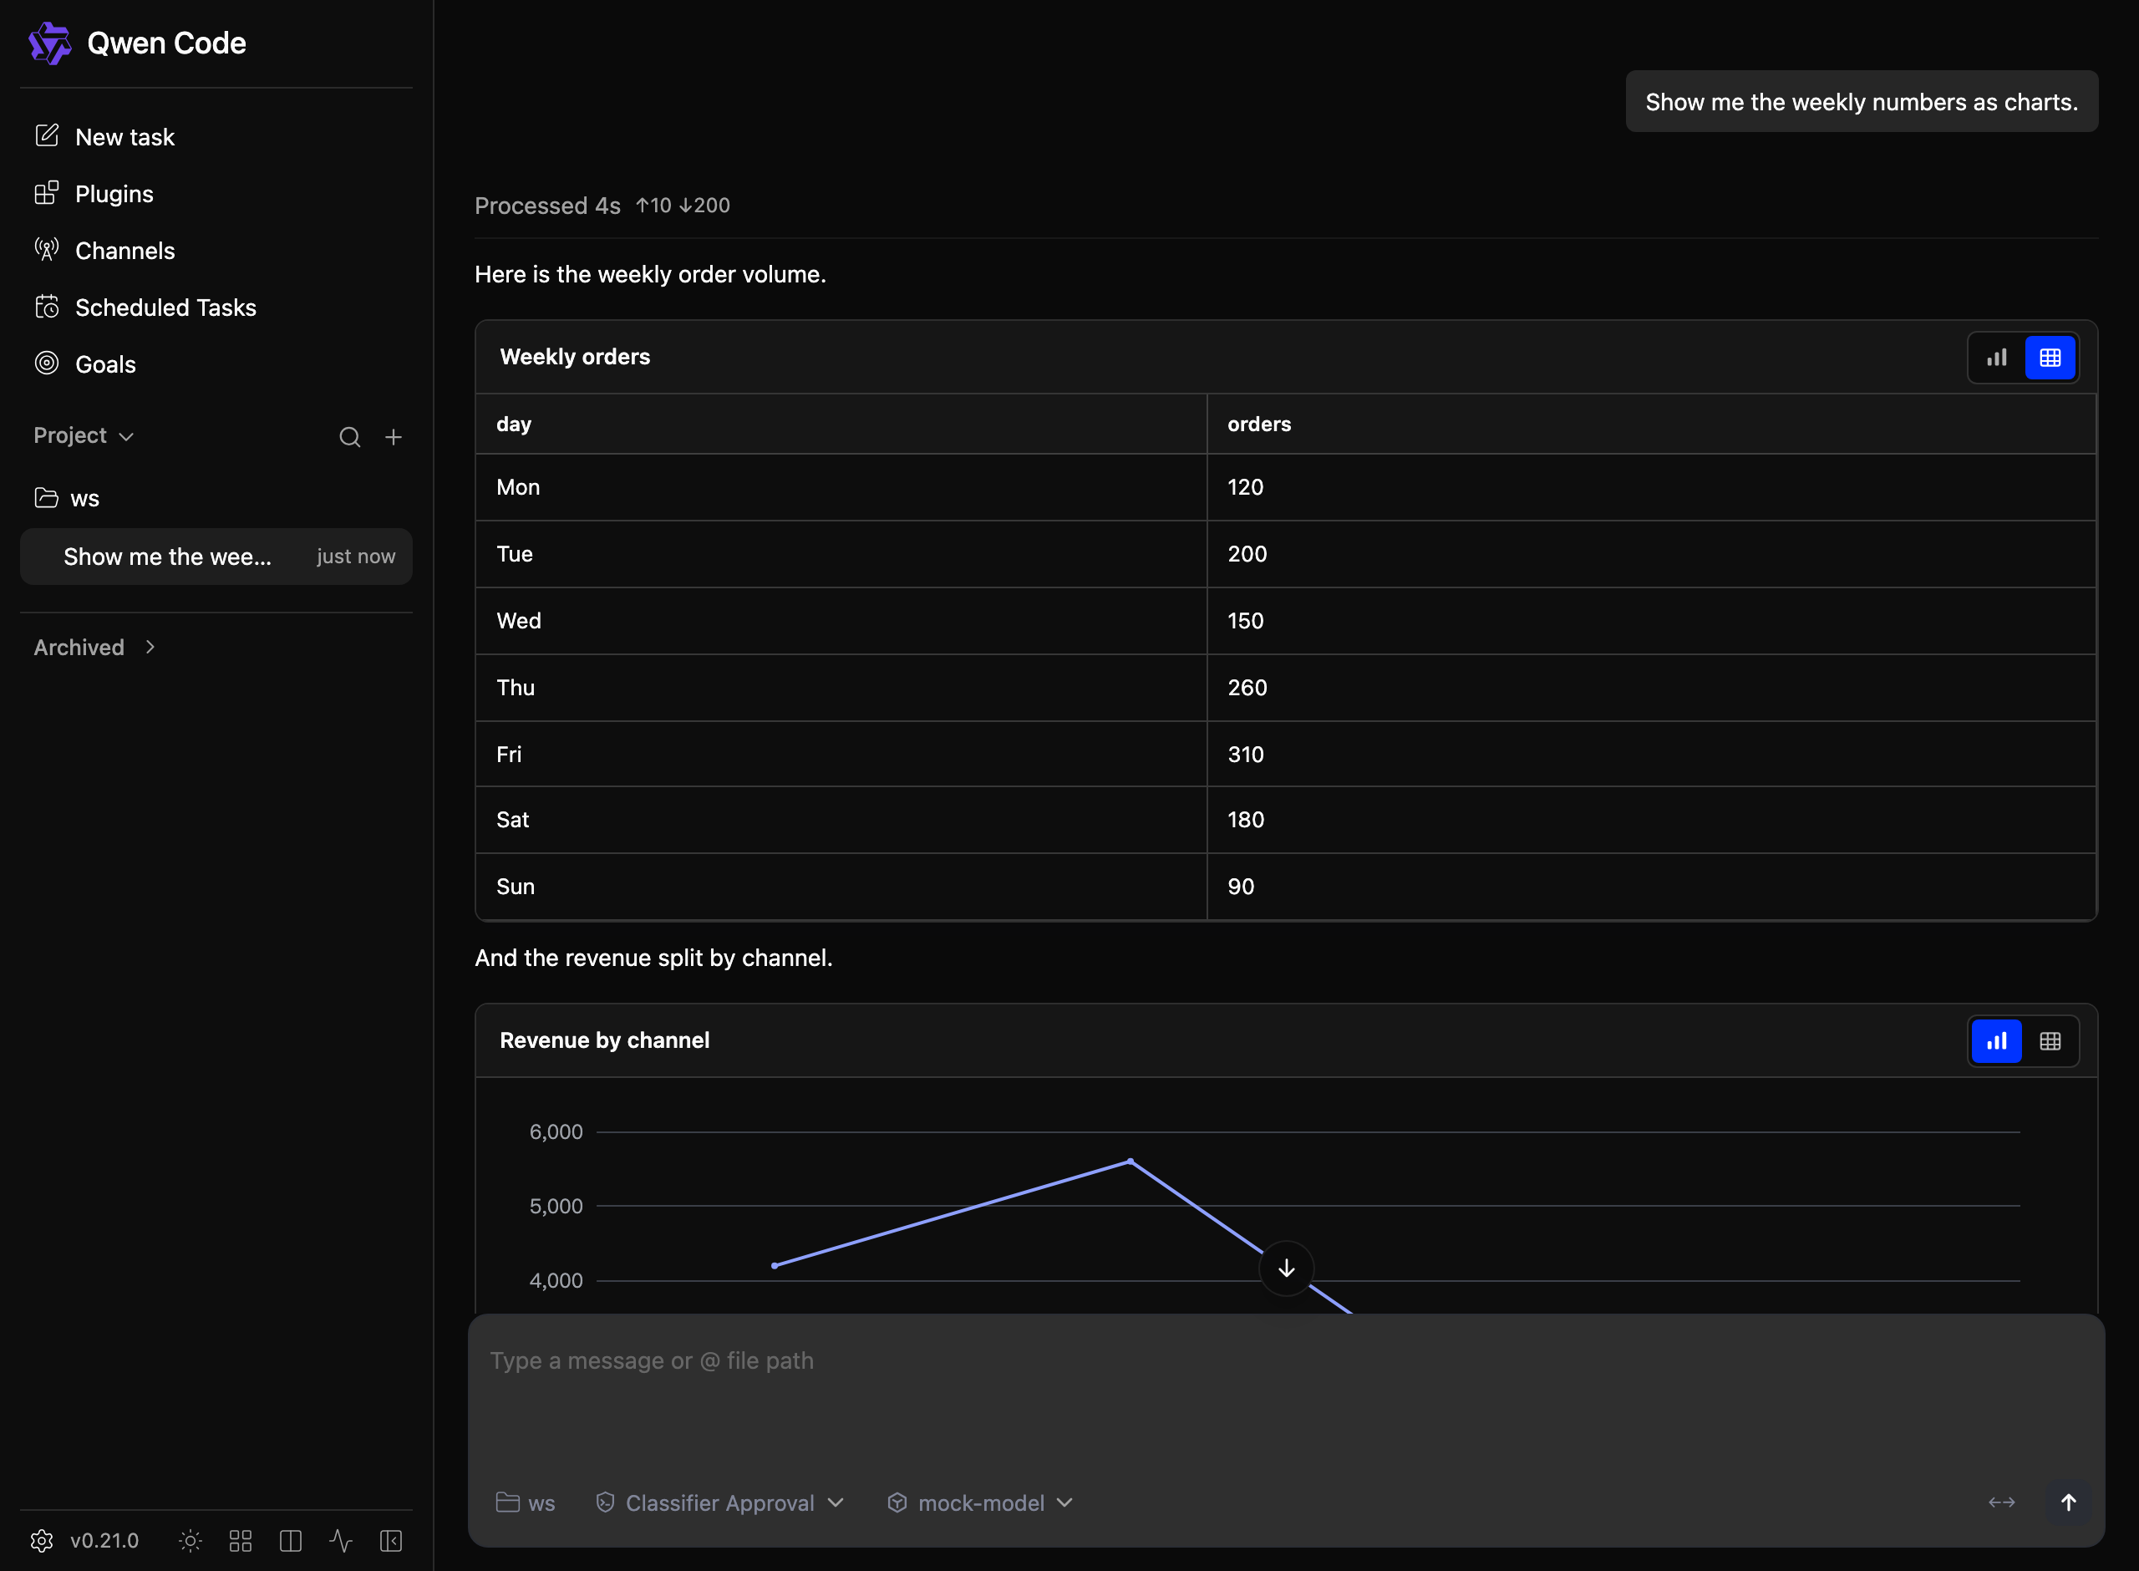Add a new project with plus icon
This screenshot has width=2139, height=1571.
click(x=394, y=436)
